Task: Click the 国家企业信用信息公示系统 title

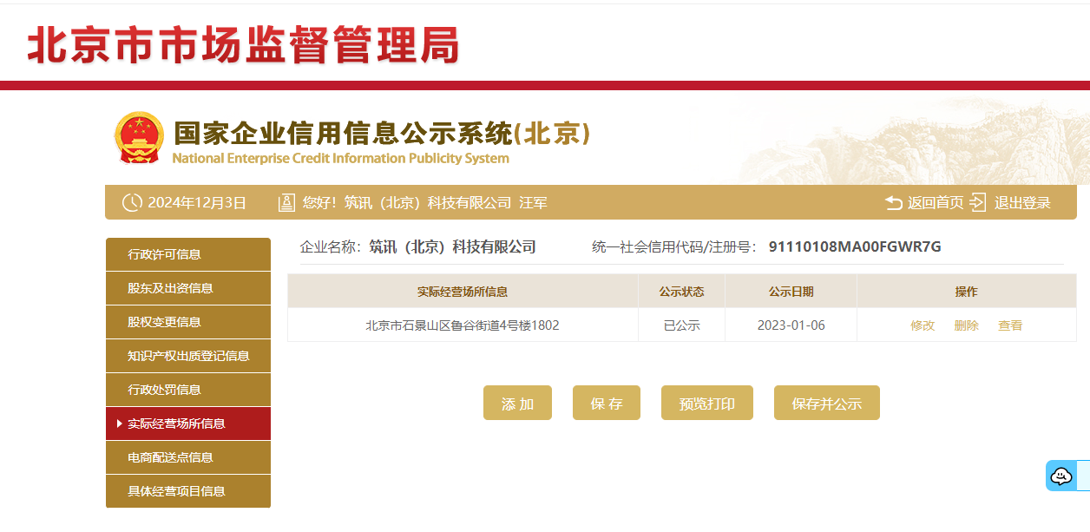Action: tap(382, 134)
